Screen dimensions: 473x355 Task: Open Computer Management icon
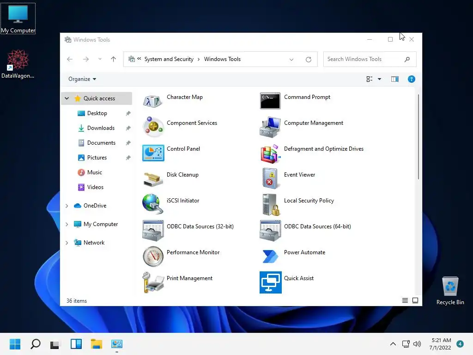coord(270,127)
